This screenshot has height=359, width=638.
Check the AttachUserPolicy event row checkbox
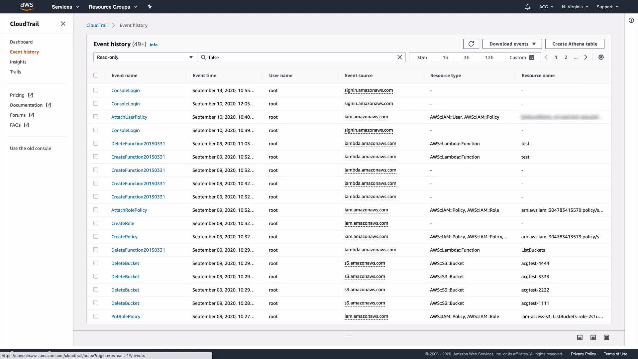pyautogui.click(x=96, y=117)
